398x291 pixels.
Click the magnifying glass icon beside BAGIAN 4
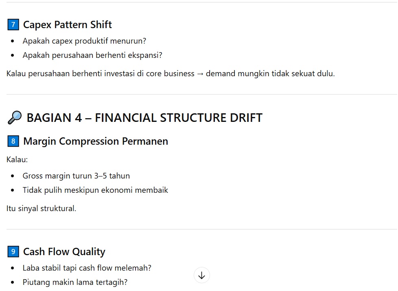(14, 118)
